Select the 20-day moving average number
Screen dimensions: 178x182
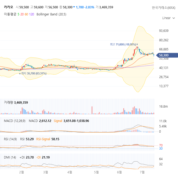[22, 14]
